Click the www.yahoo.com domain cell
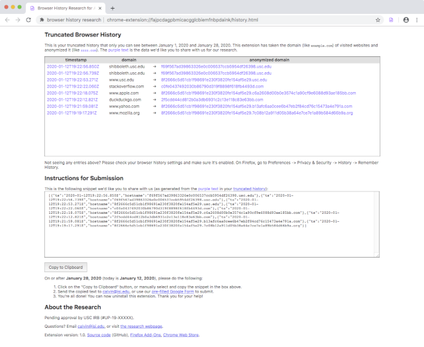This screenshot has width=424, height=347. [124, 106]
